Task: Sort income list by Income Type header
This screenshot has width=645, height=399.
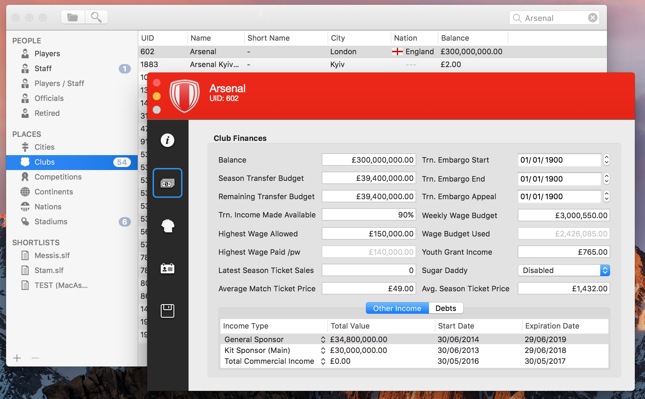Action: 274,326
